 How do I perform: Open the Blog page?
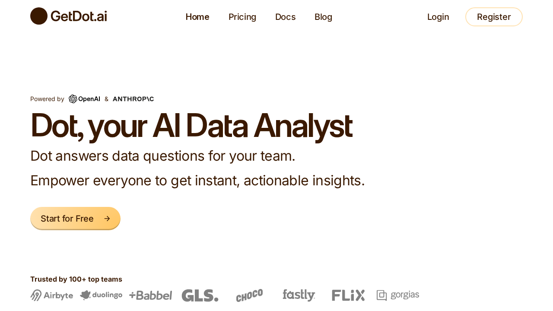coord(323,16)
